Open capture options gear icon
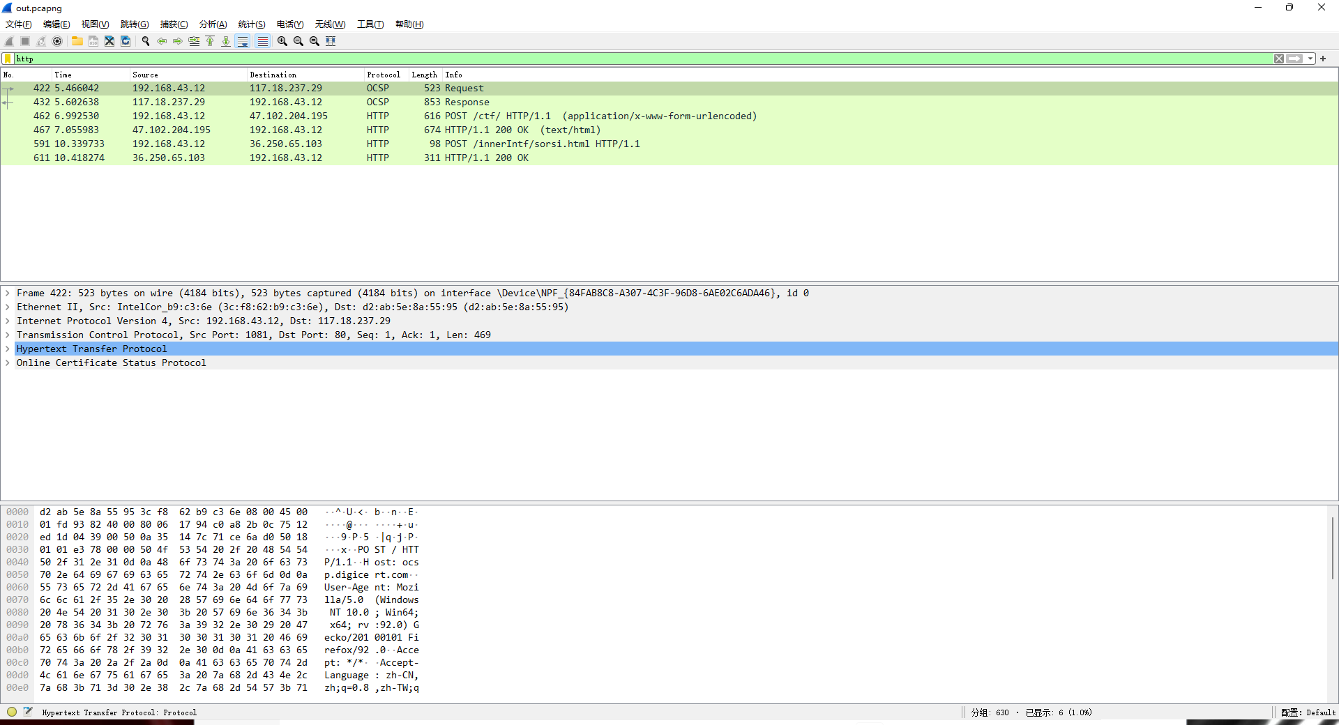This screenshot has height=725, width=1339. tap(57, 41)
